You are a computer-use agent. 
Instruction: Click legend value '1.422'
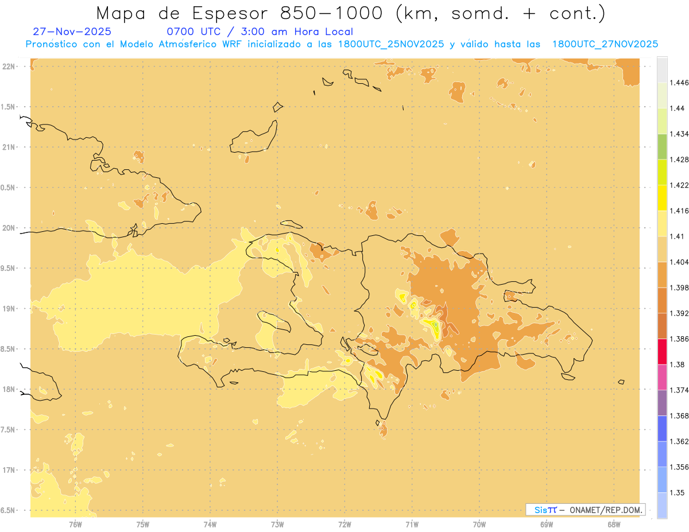pos(679,185)
